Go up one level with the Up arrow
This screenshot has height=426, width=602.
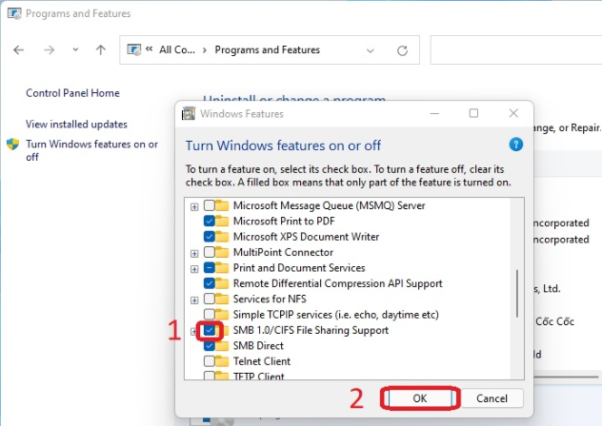tap(101, 49)
